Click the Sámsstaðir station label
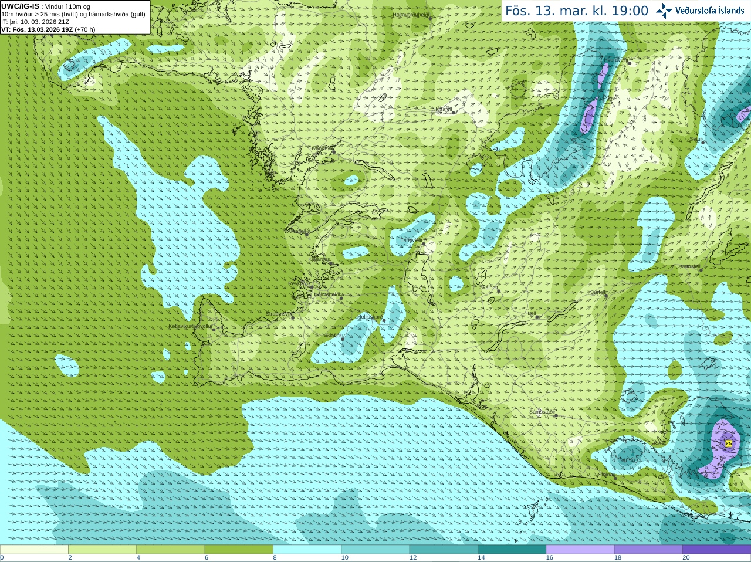The image size is (751, 562). point(542,412)
